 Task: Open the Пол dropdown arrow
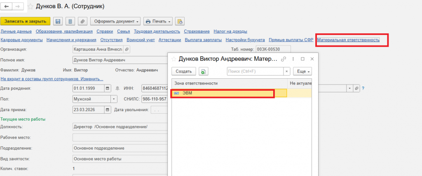point(114,99)
